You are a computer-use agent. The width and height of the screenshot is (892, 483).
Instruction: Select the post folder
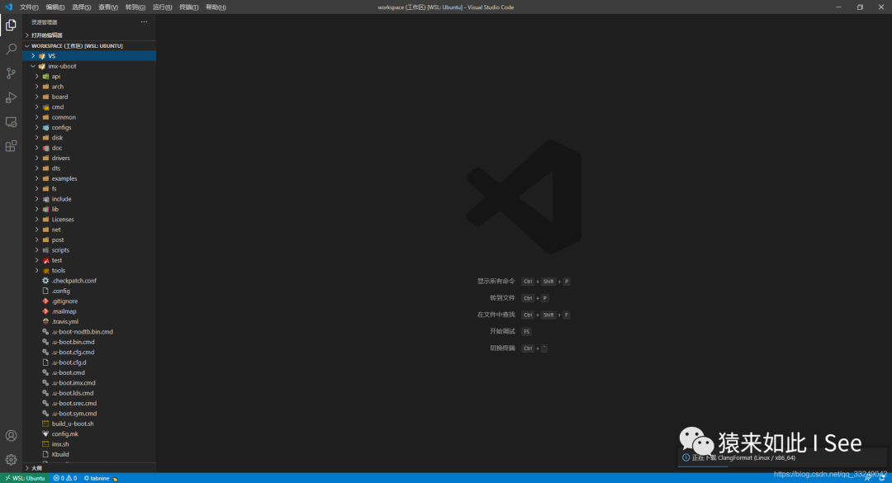click(89, 240)
